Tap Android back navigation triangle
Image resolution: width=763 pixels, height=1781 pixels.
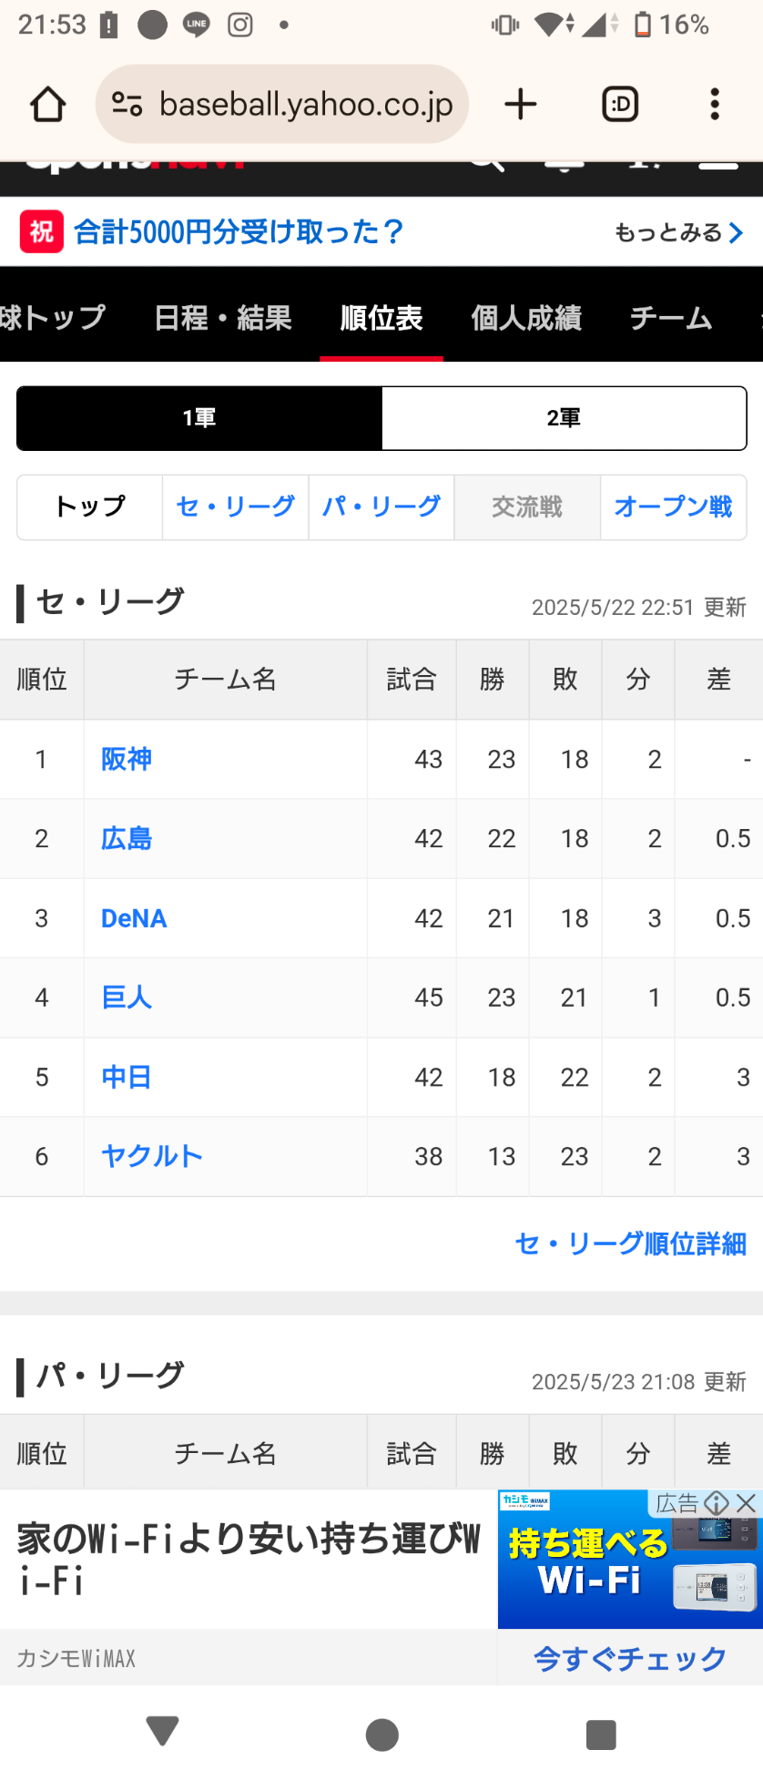[163, 1731]
